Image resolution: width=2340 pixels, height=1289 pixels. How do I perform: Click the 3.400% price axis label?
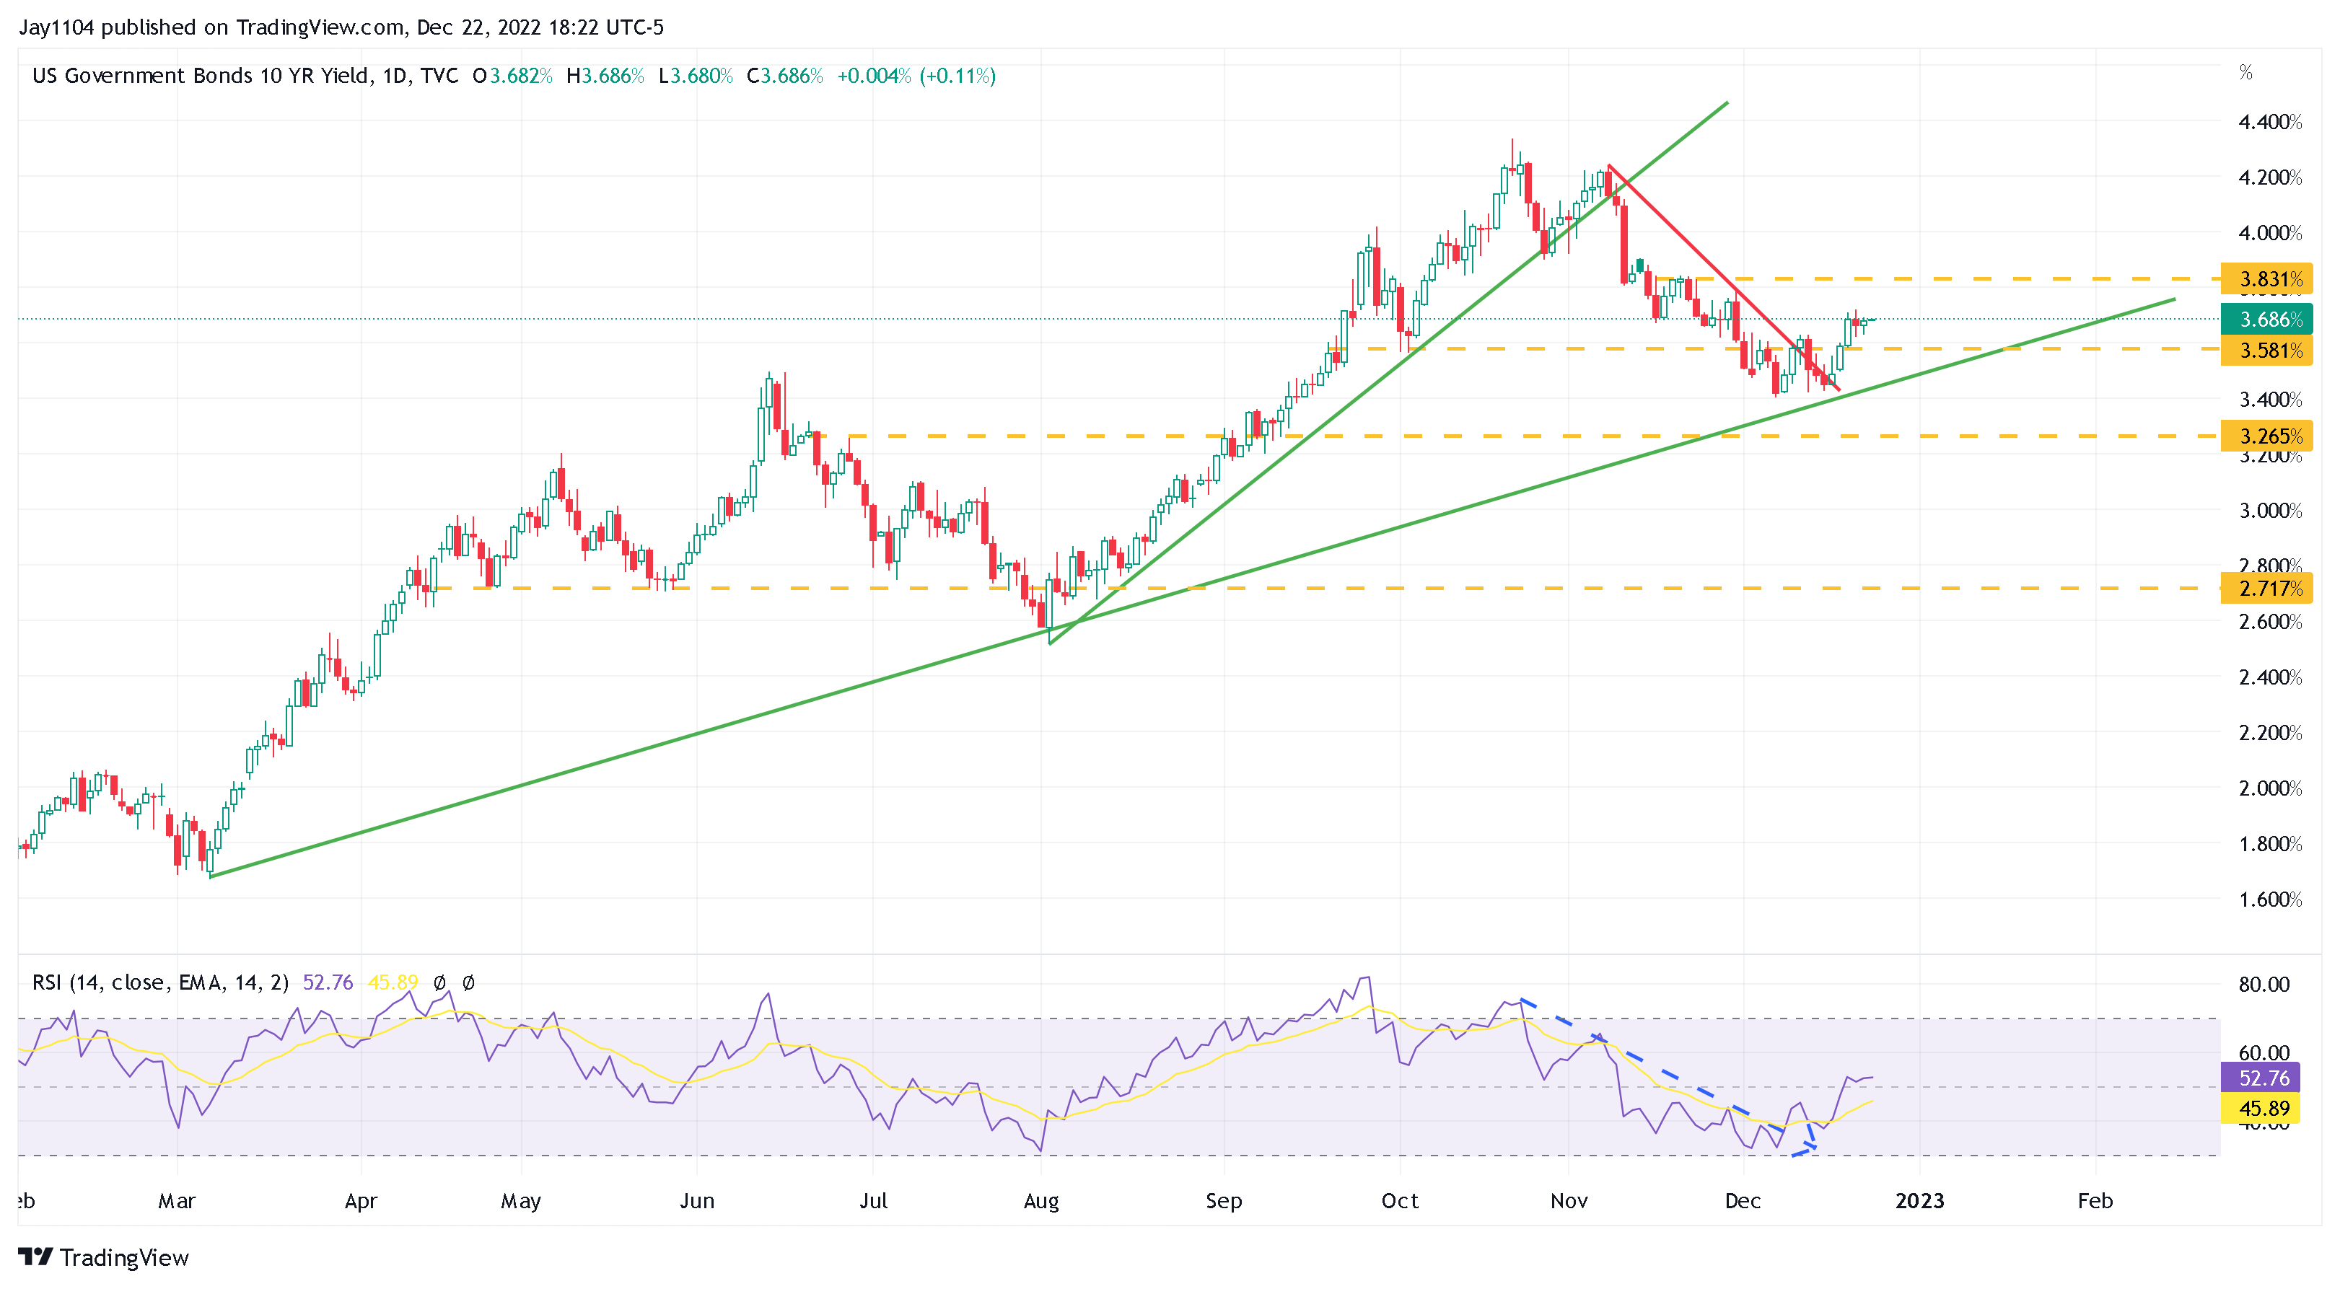(x=2270, y=400)
